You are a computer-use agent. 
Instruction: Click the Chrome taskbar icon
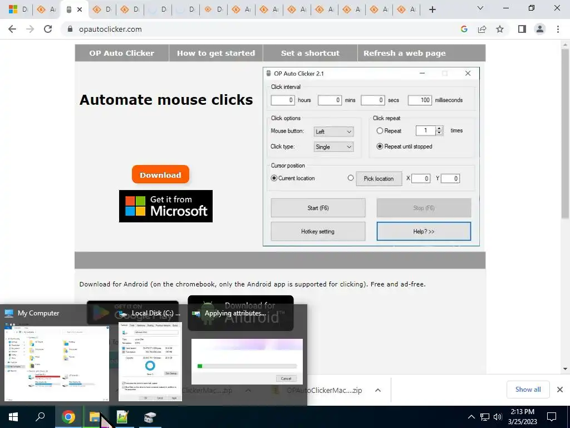[x=68, y=417]
